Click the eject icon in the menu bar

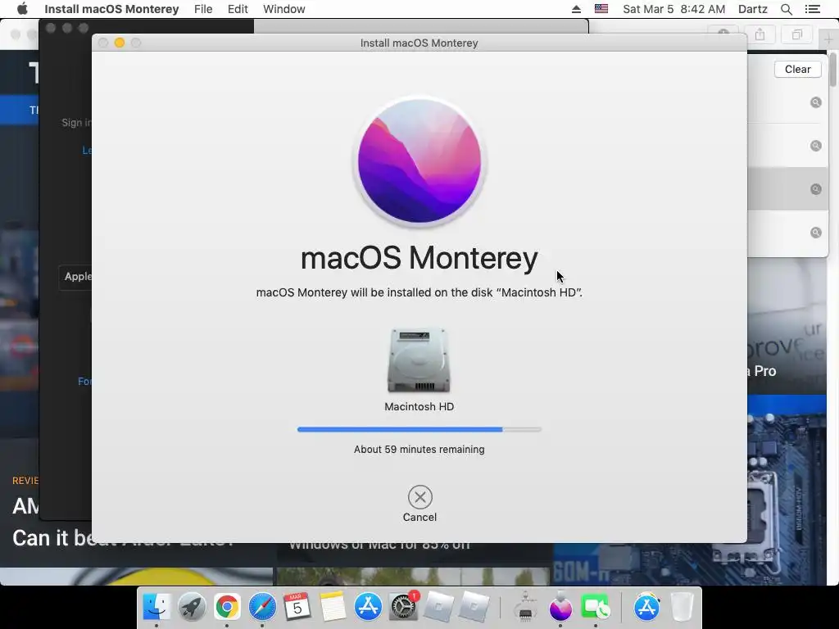[x=576, y=9]
